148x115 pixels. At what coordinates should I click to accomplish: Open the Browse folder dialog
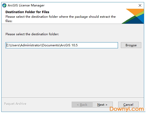coord(131,45)
